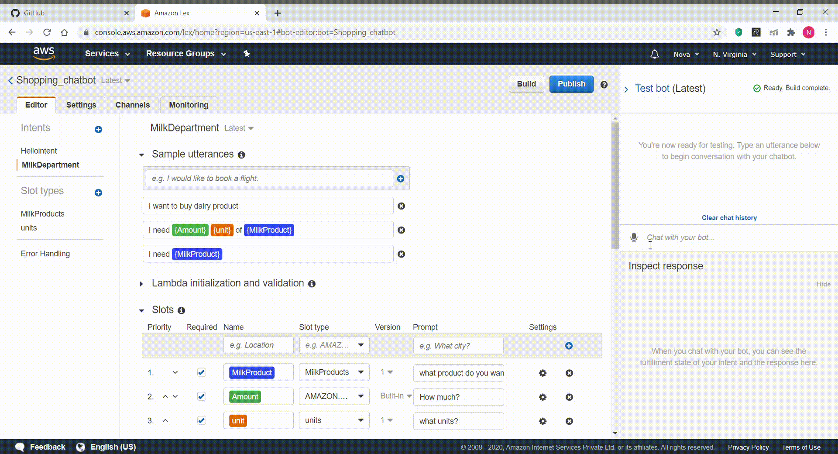Screen dimensions: 838x454
Task: Reload the browser page
Action: pyautogui.click(x=47, y=32)
